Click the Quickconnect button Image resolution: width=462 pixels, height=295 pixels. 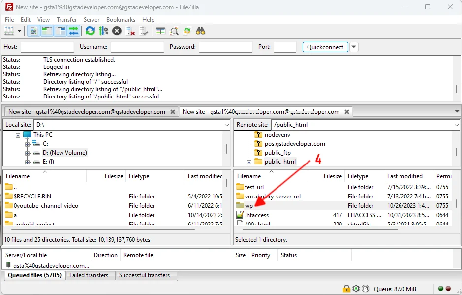[x=325, y=47]
